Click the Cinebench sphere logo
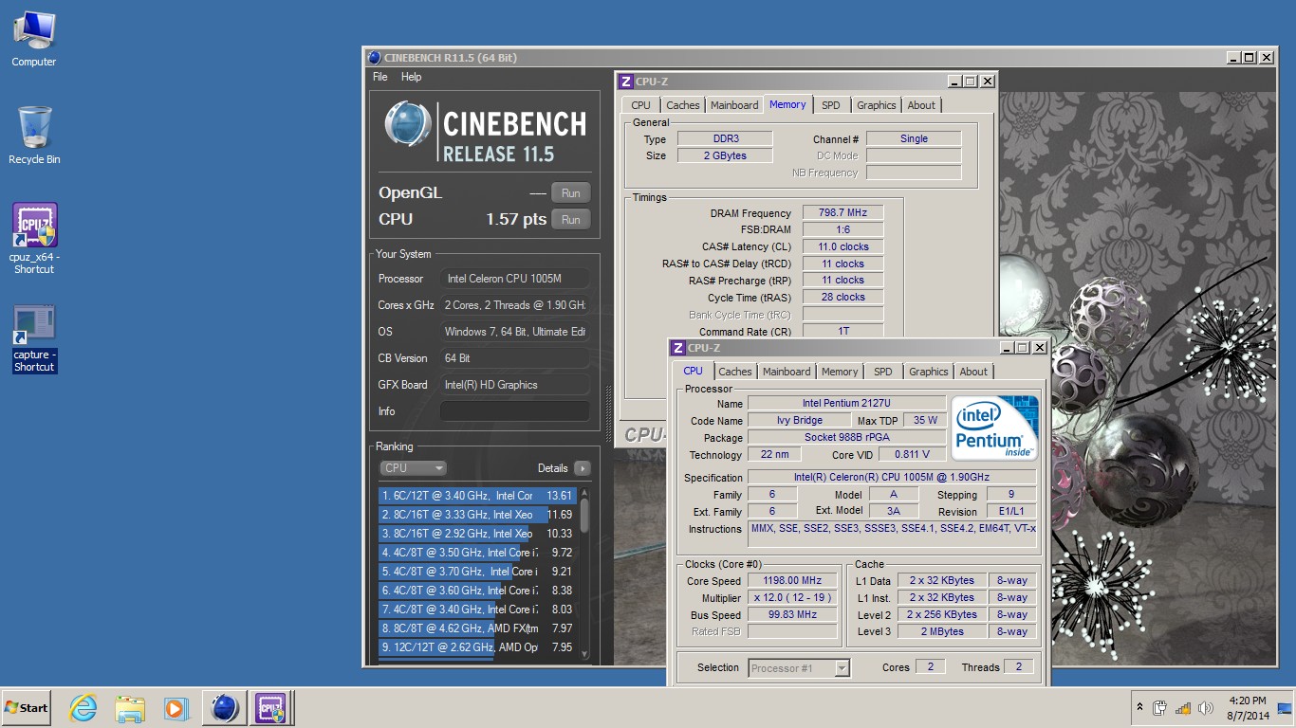 click(408, 125)
